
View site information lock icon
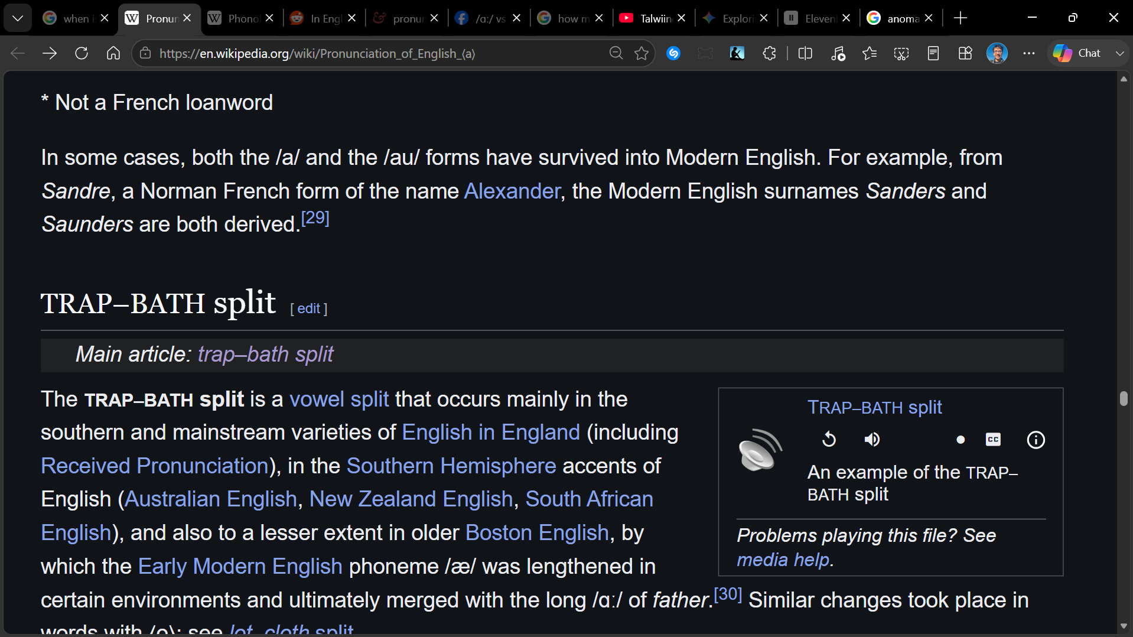[x=145, y=54]
